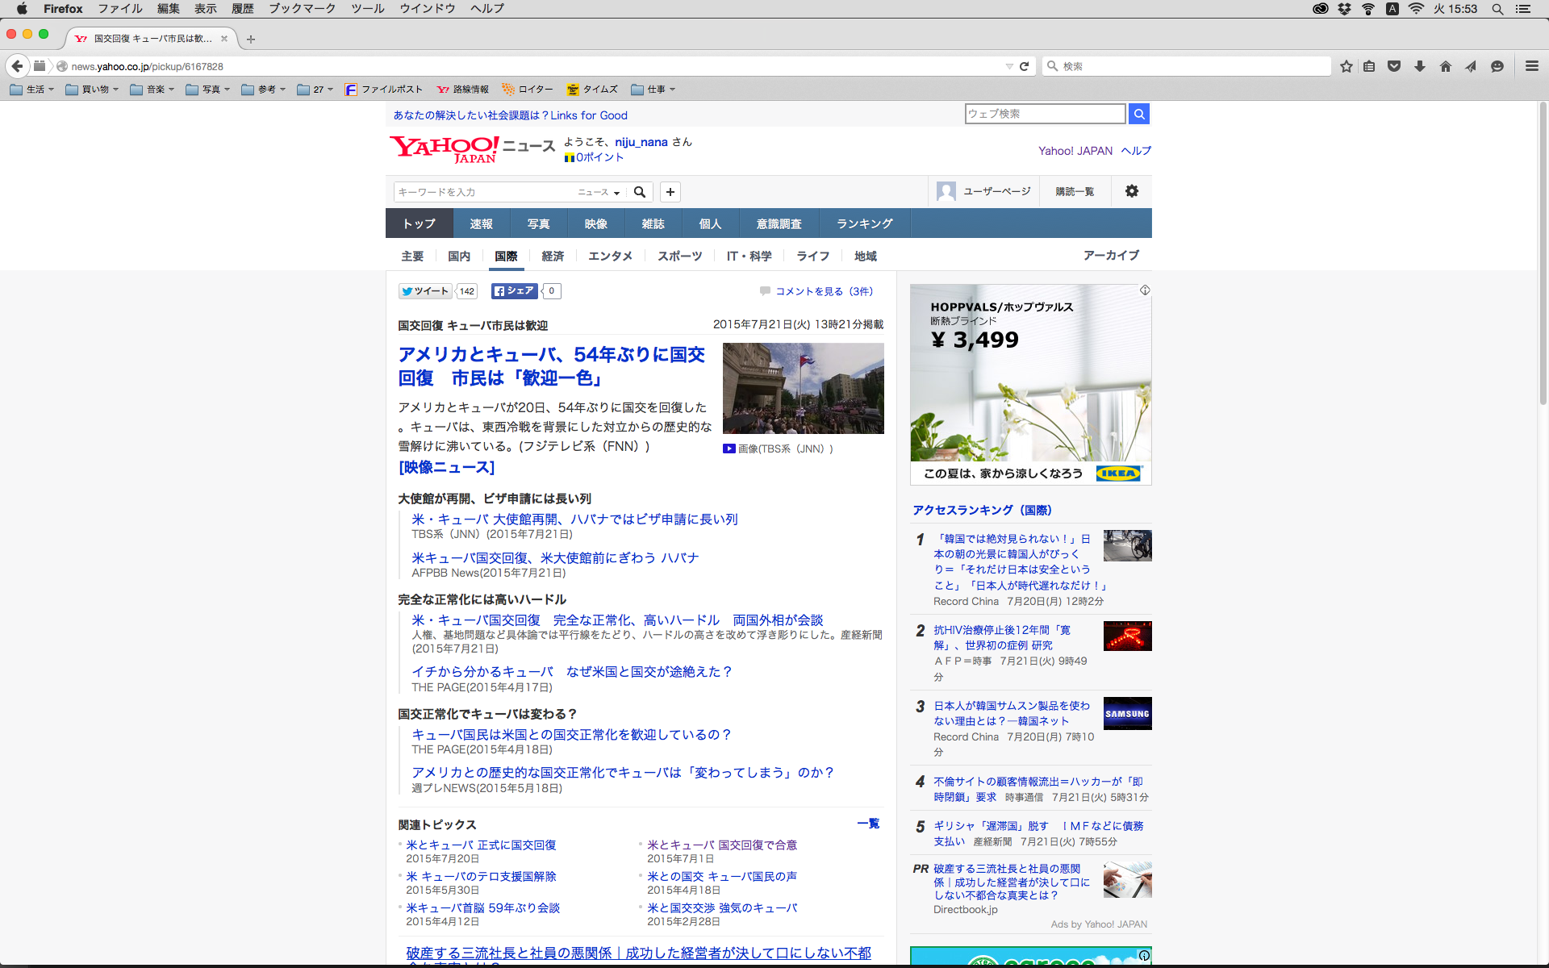Click the bookmark star icon

pos(1346,66)
